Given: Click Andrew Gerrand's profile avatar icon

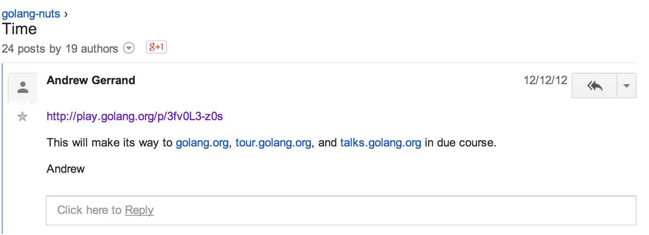Looking at the screenshot, I should [x=23, y=87].
